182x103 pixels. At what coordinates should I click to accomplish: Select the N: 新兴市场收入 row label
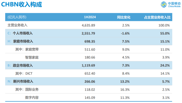tap(20, 81)
